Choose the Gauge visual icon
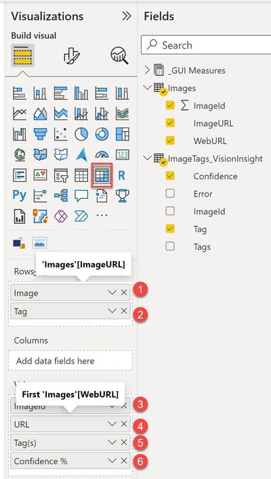 click(102, 155)
